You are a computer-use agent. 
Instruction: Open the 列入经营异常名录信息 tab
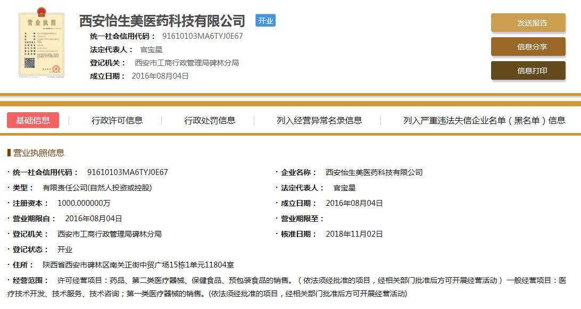point(319,120)
